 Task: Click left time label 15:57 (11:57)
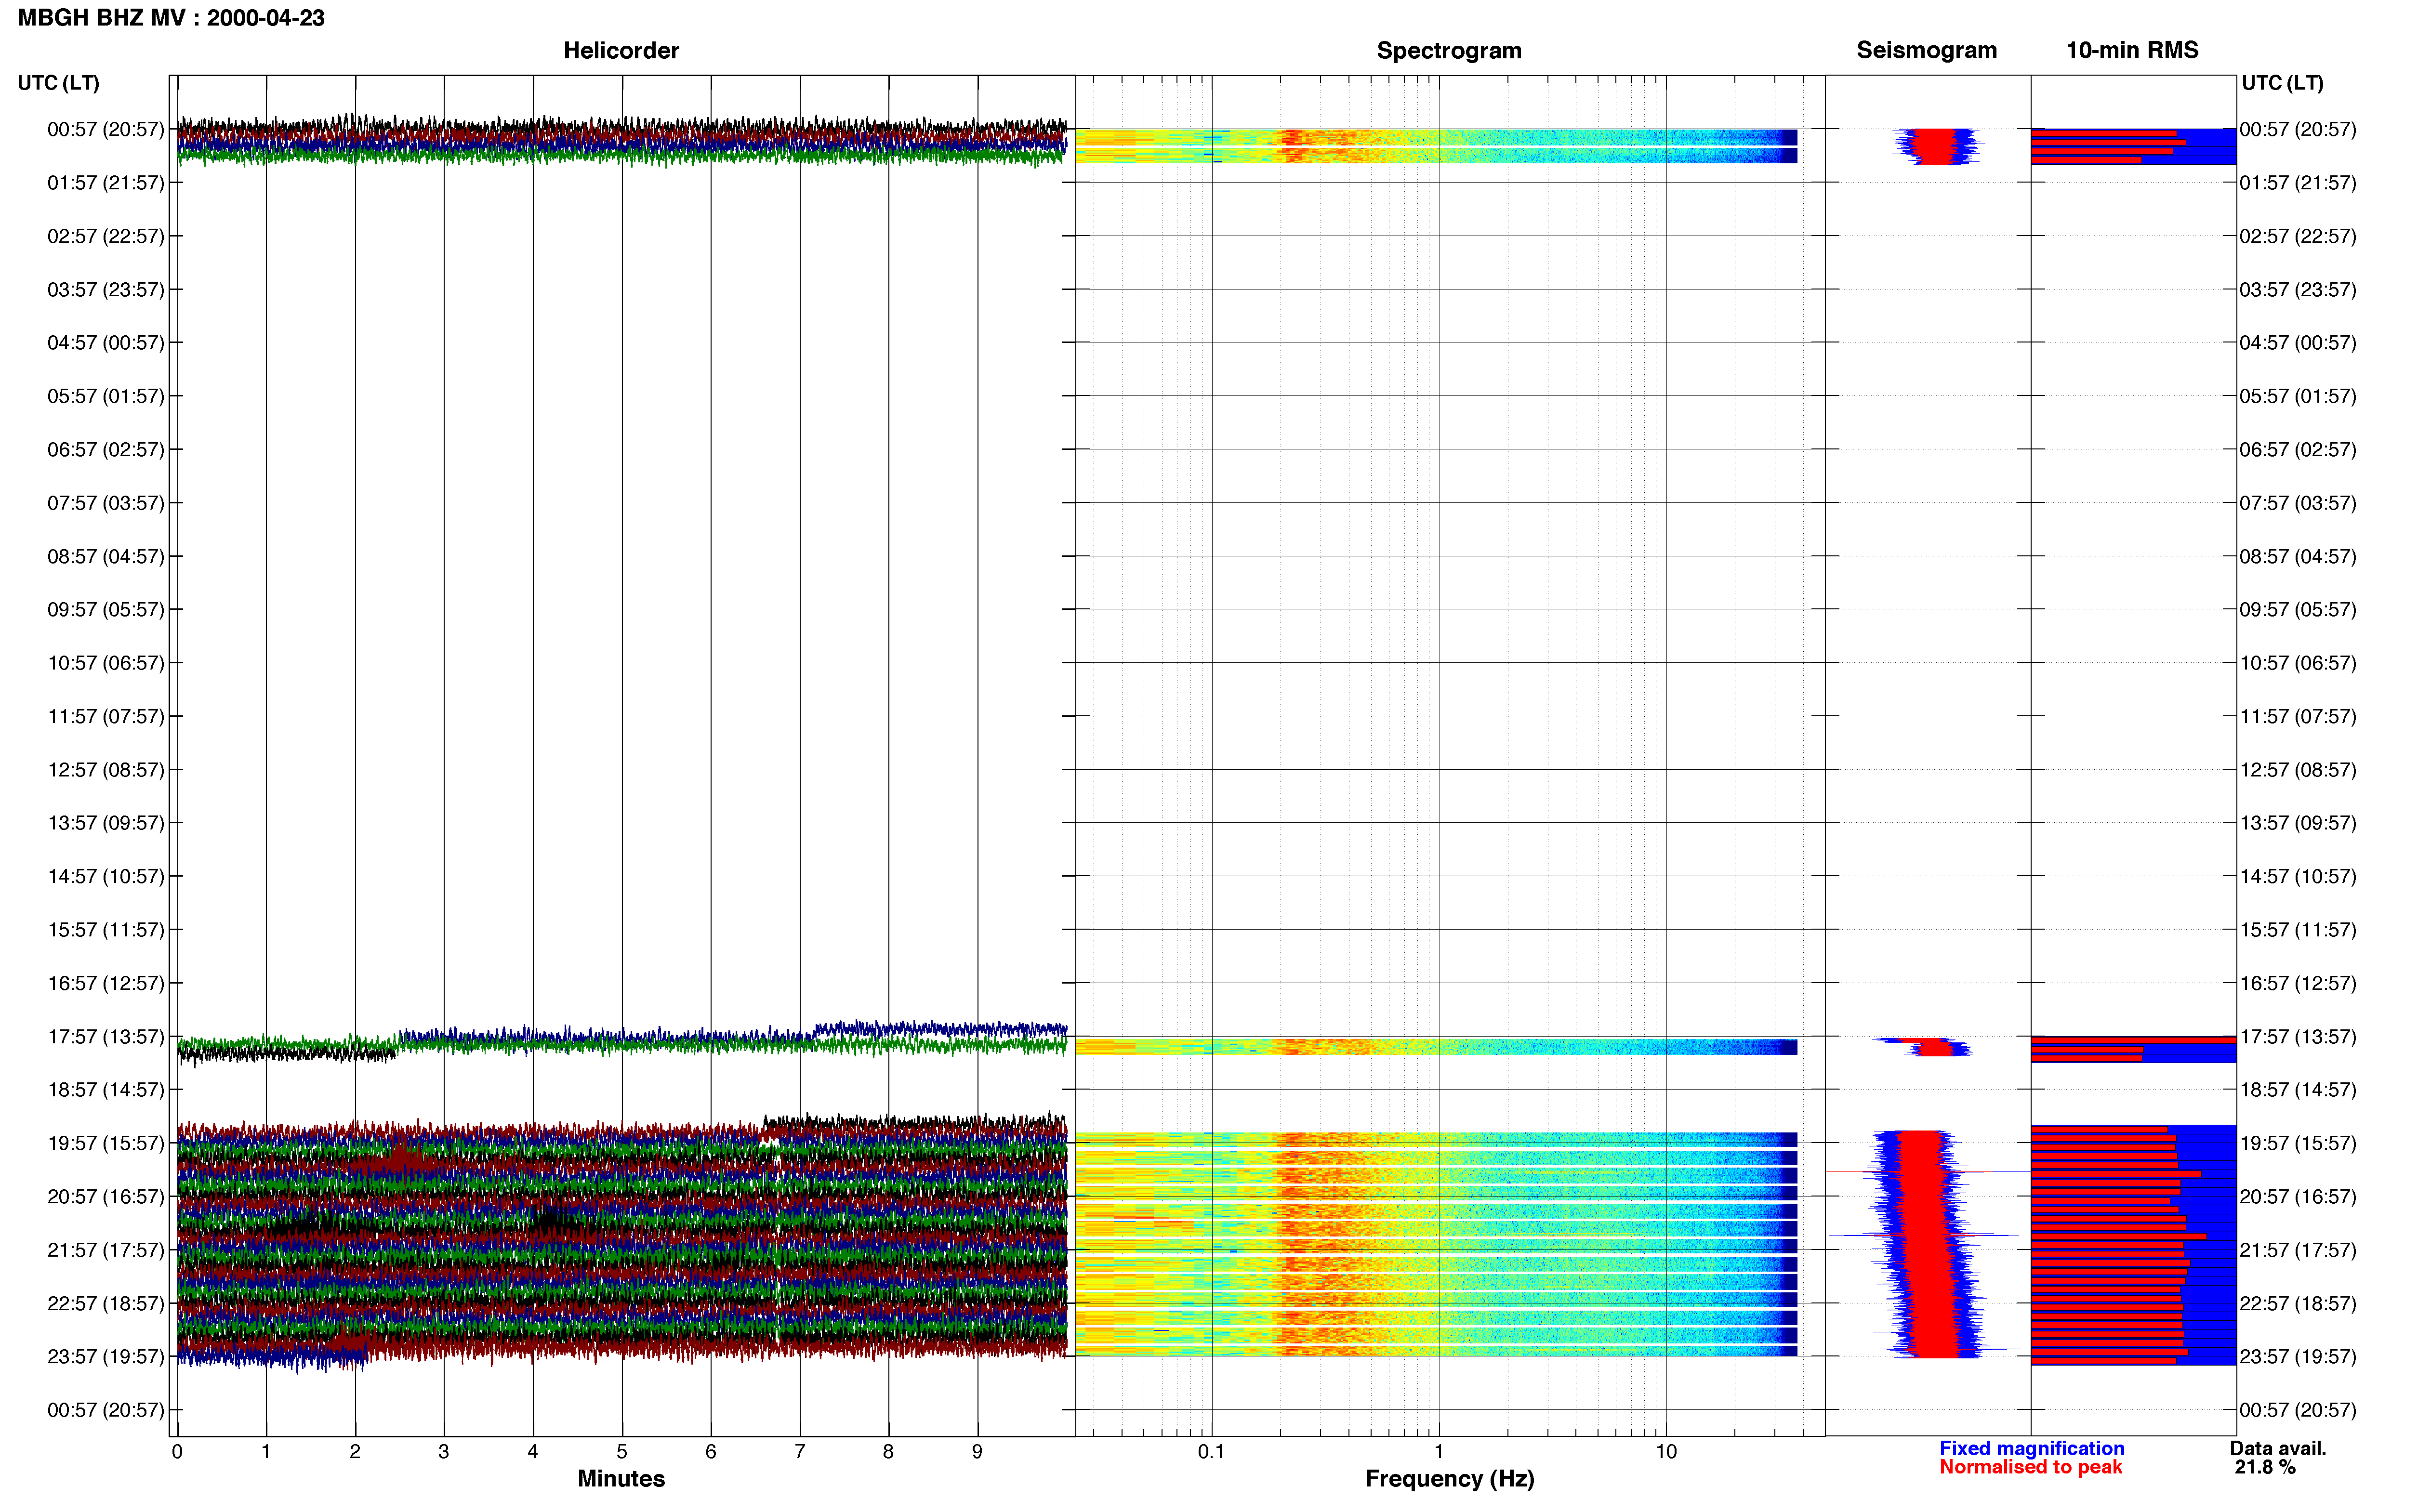[x=106, y=930]
